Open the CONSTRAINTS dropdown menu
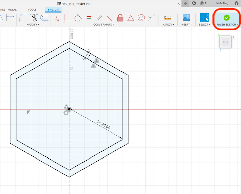This screenshot has width=241, height=194. tap(104, 25)
